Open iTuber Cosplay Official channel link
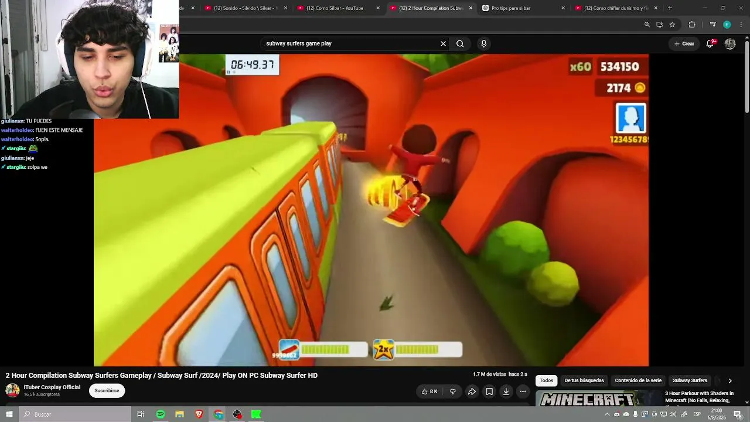This screenshot has width=750, height=422. (x=52, y=387)
